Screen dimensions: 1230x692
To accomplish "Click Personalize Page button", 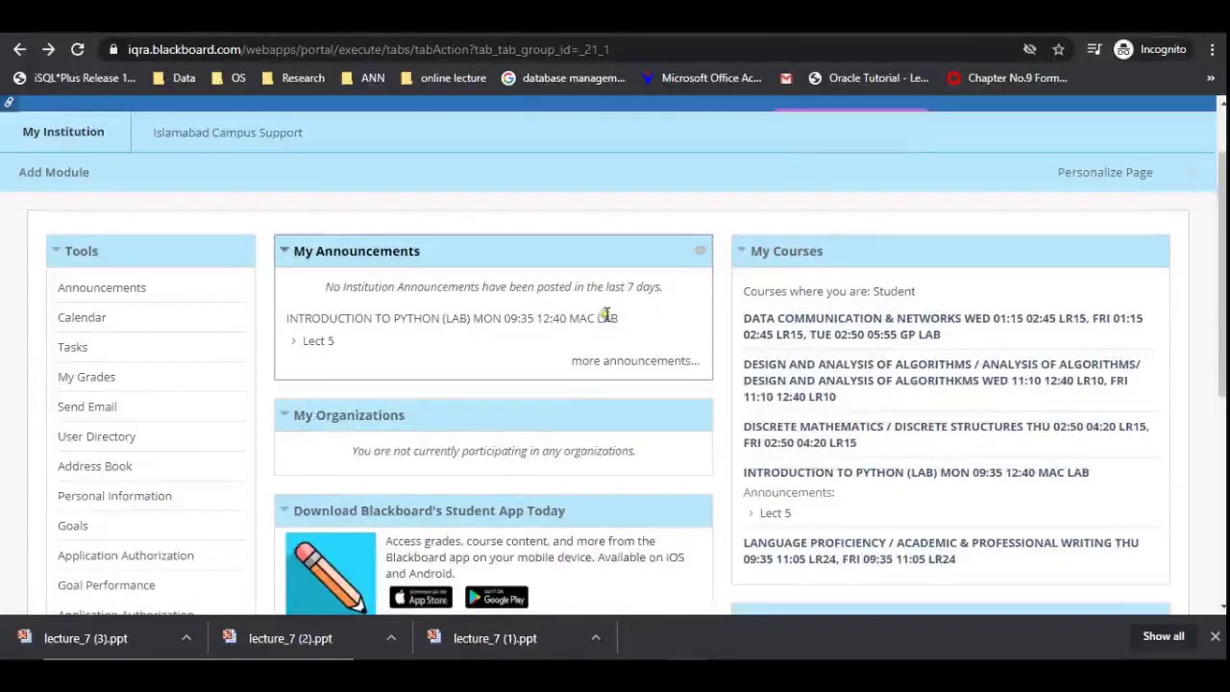I will pos(1105,172).
